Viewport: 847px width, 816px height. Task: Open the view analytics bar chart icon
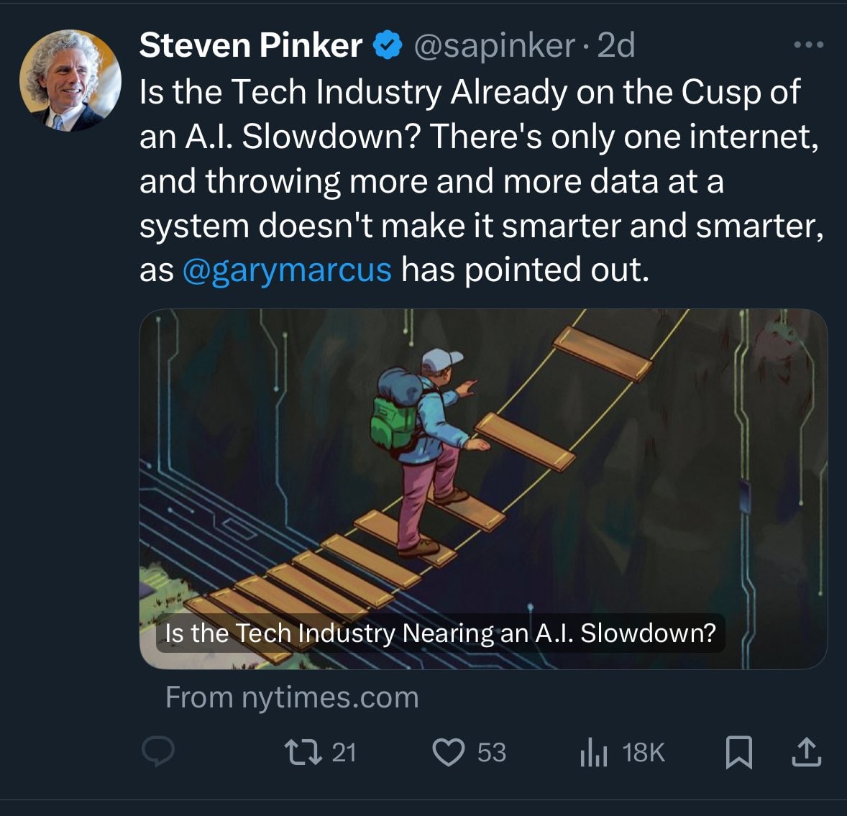pyautogui.click(x=594, y=752)
